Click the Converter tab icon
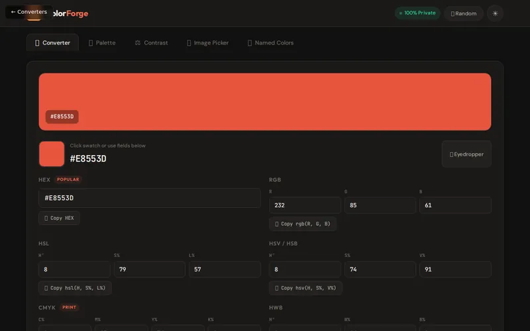 point(37,43)
